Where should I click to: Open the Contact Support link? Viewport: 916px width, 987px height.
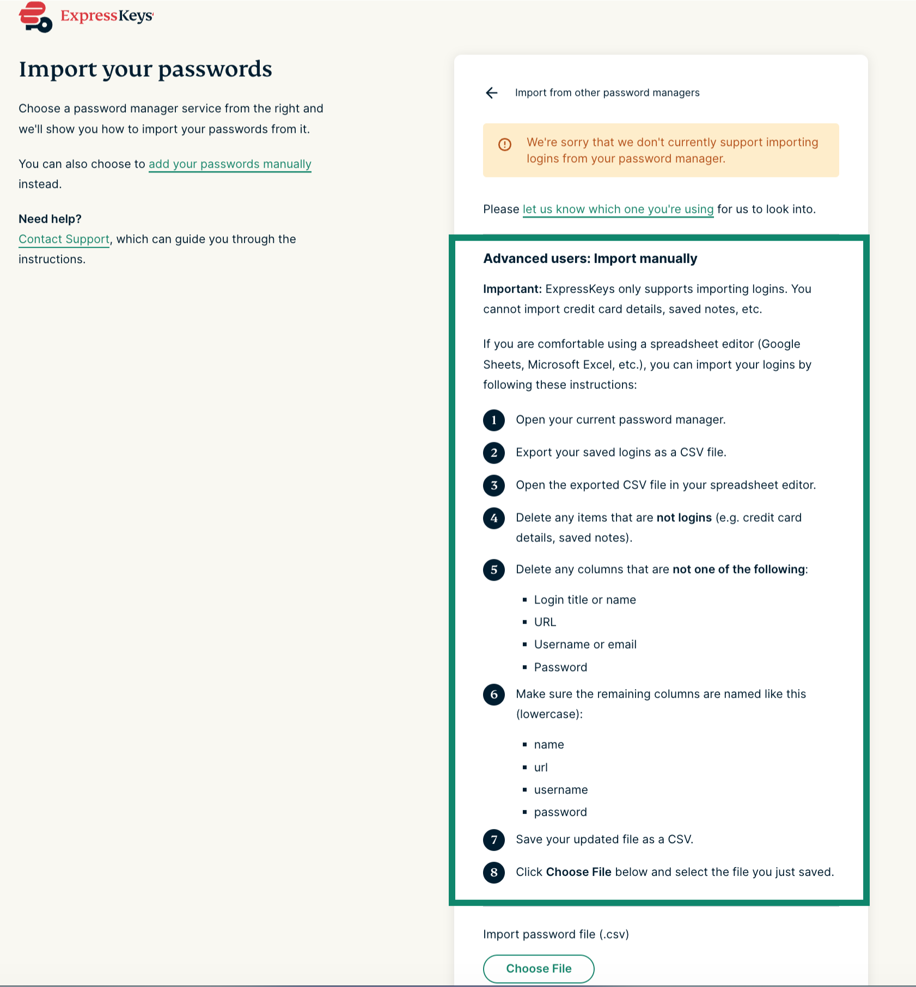coord(64,239)
